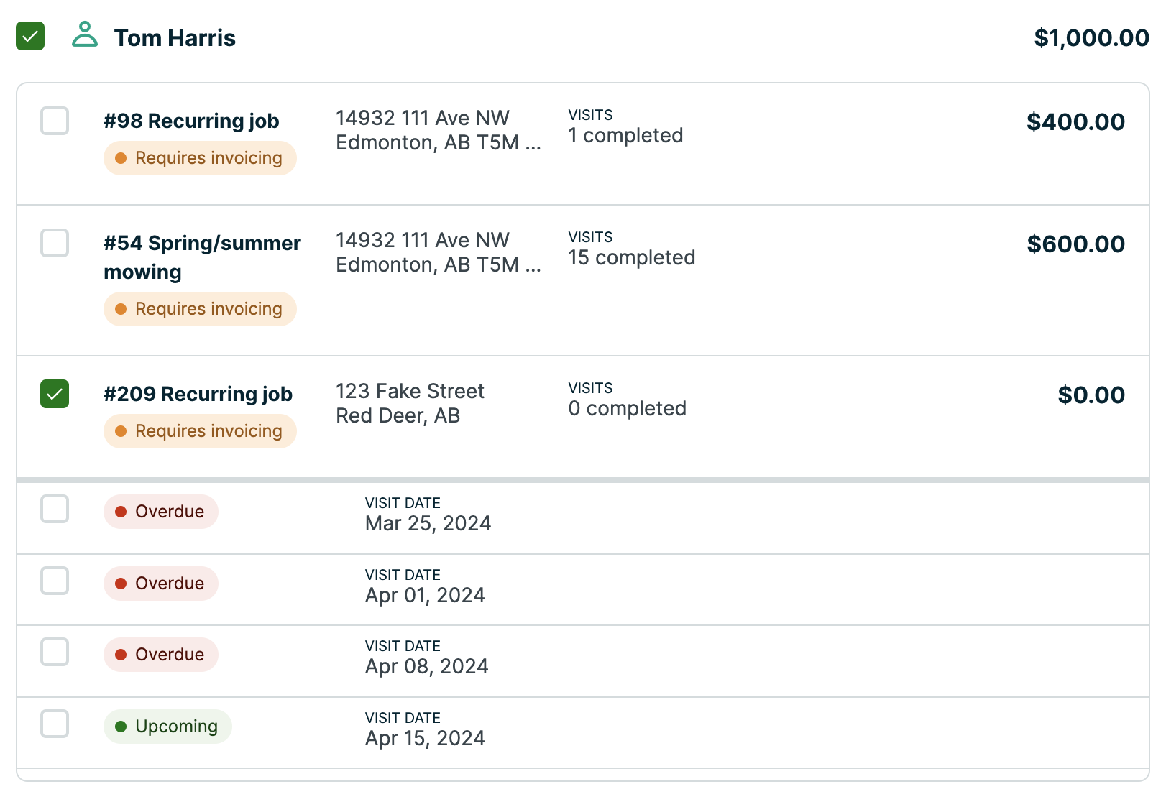Open the #209 Recurring job title
This screenshot has height=802, width=1166.
point(198,395)
